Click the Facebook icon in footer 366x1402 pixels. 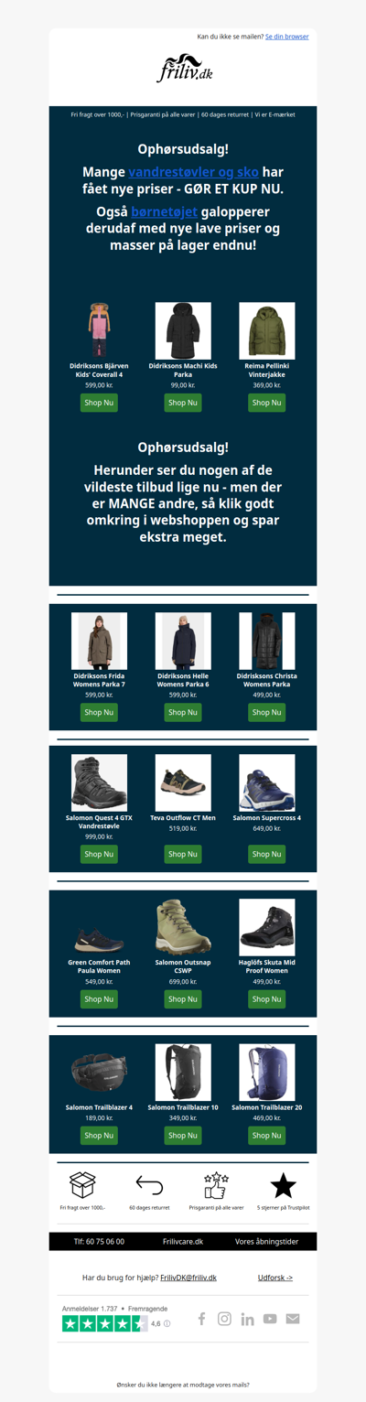pos(202,1319)
